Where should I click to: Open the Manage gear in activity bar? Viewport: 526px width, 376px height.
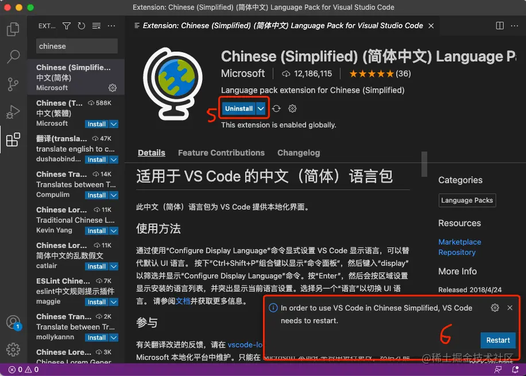click(x=13, y=350)
